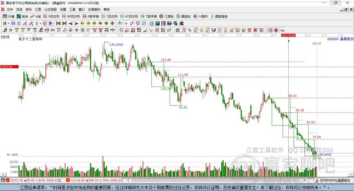Image resolution: width=354 pixels, height=191 pixels.
Task: Open the calendar icon showing 21
Action: [x=151, y=23]
